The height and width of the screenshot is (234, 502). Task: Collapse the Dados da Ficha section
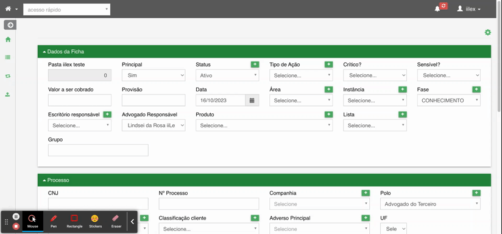point(264,52)
